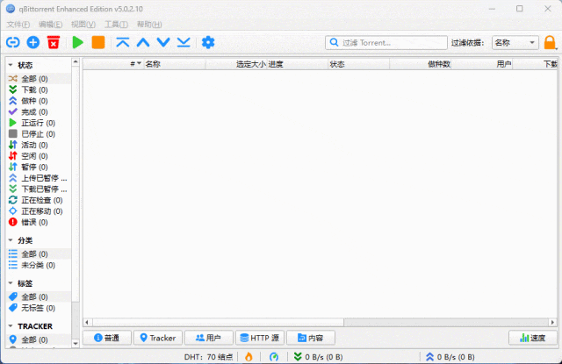Viewport: 562px width, 364px height.
Task: Open the 帮助(H) menu
Action: tap(149, 25)
